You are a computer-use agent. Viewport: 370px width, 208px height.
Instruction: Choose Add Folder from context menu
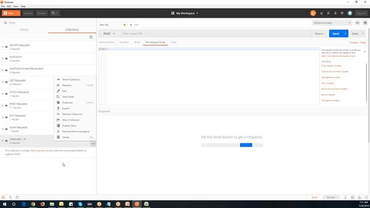click(x=75, y=96)
